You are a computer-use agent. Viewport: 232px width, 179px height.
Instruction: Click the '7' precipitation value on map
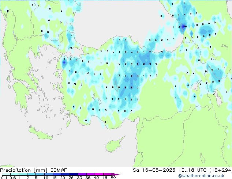[150, 52]
